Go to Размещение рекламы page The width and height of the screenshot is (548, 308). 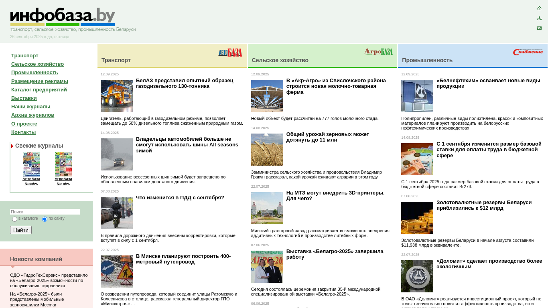coord(40,81)
